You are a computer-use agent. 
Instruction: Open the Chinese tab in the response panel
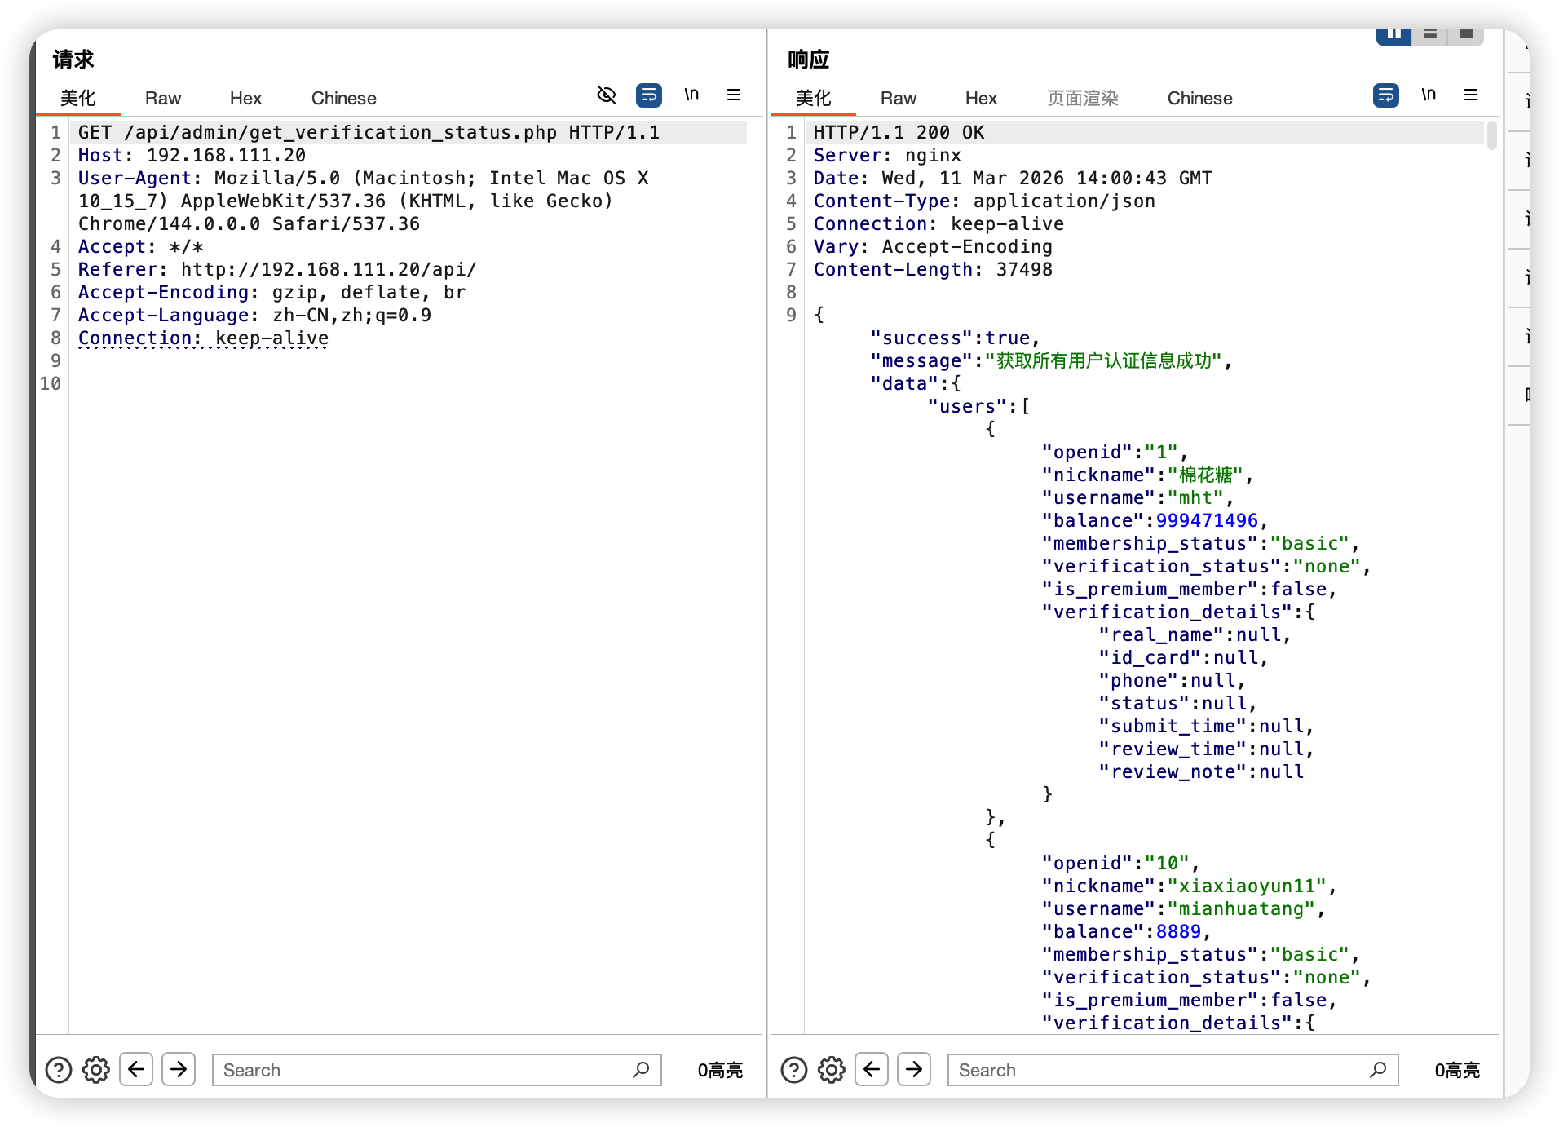1199,98
